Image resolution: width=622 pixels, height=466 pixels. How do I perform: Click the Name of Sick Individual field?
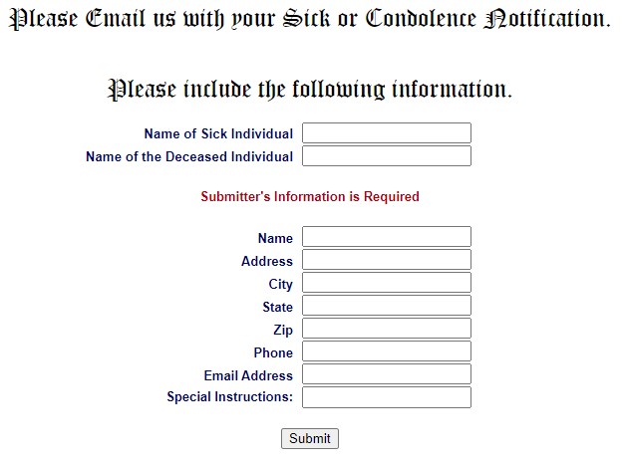point(387,133)
